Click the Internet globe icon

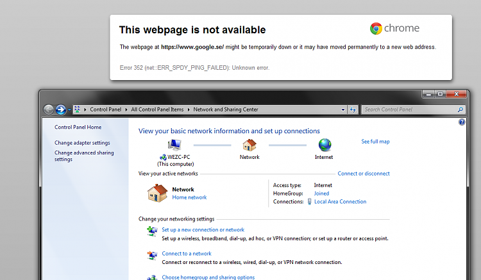pos(325,145)
